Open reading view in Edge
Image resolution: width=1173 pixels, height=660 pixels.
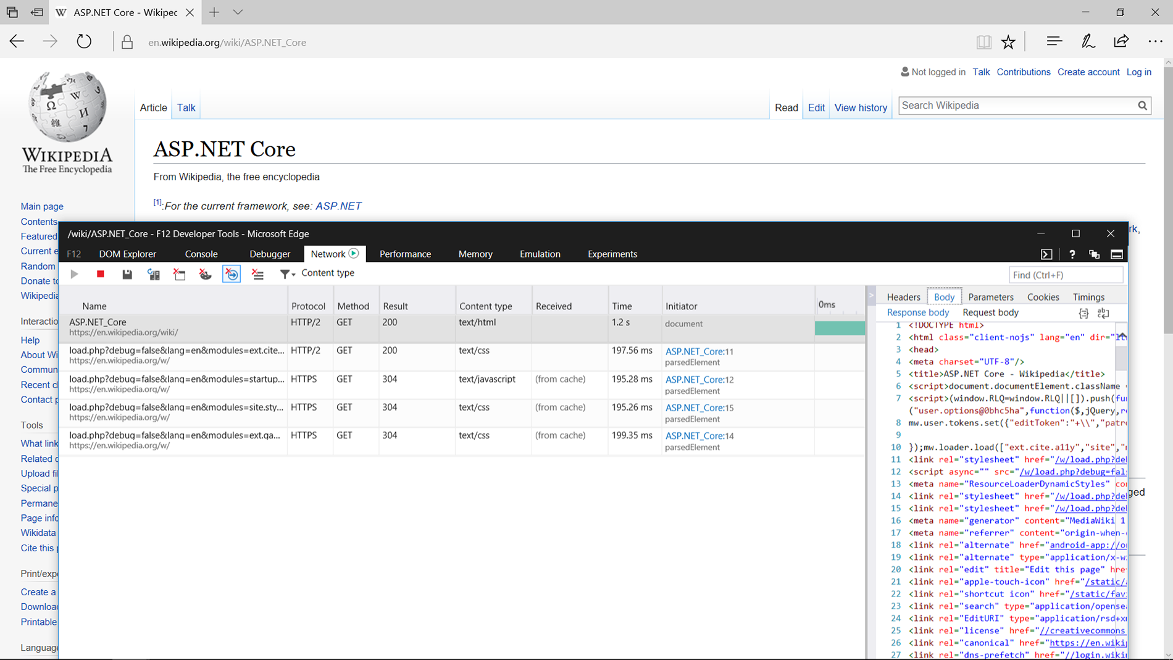tap(983, 42)
